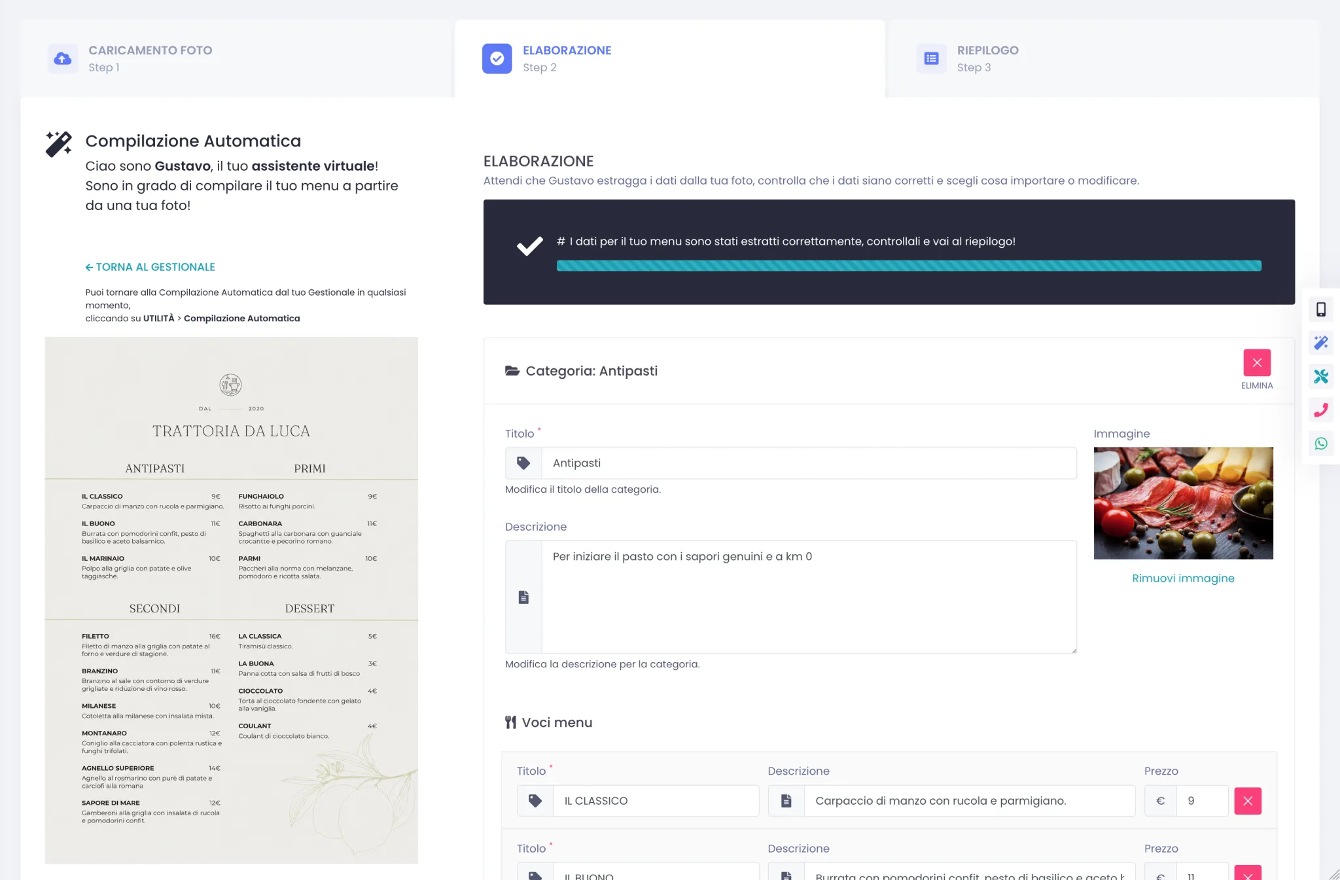Remove the IL CLASSICO menu item
The width and height of the screenshot is (1340, 880).
click(1248, 801)
